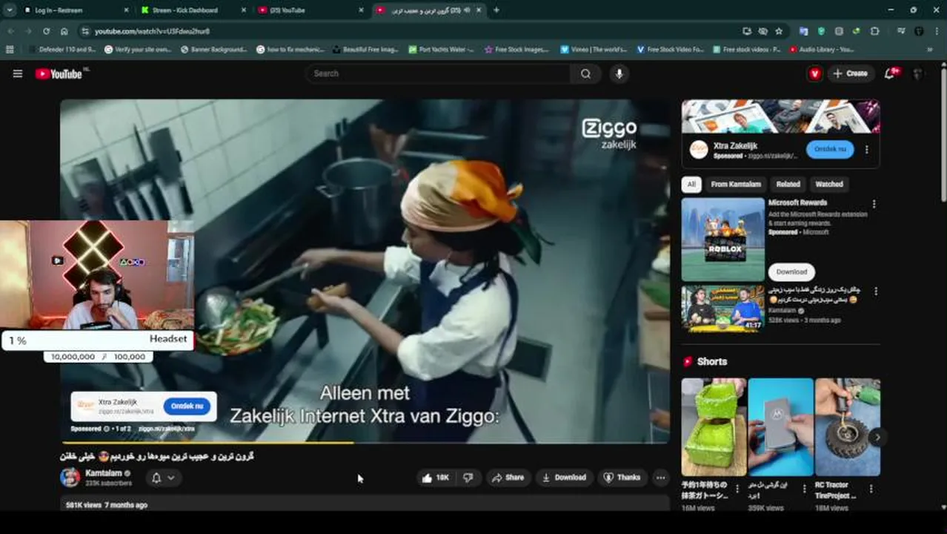Click the YouTube search text field
The height and width of the screenshot is (534, 947).
[x=437, y=73]
